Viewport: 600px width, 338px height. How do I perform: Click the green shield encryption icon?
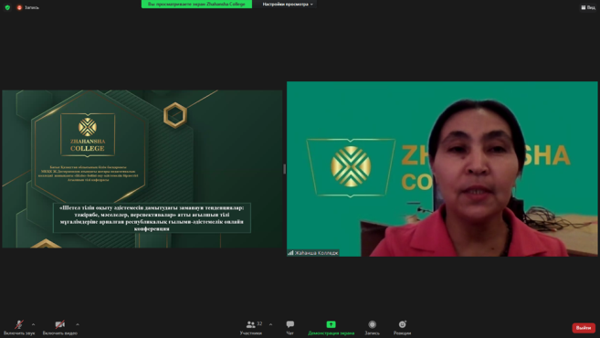(x=7, y=7)
